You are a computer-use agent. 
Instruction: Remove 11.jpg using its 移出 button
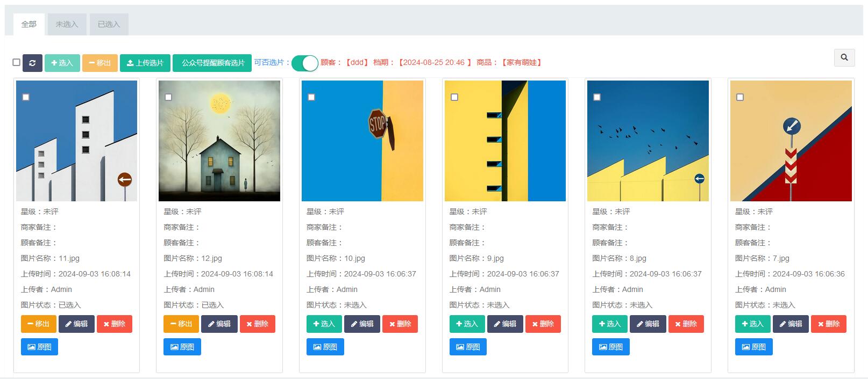coord(38,324)
